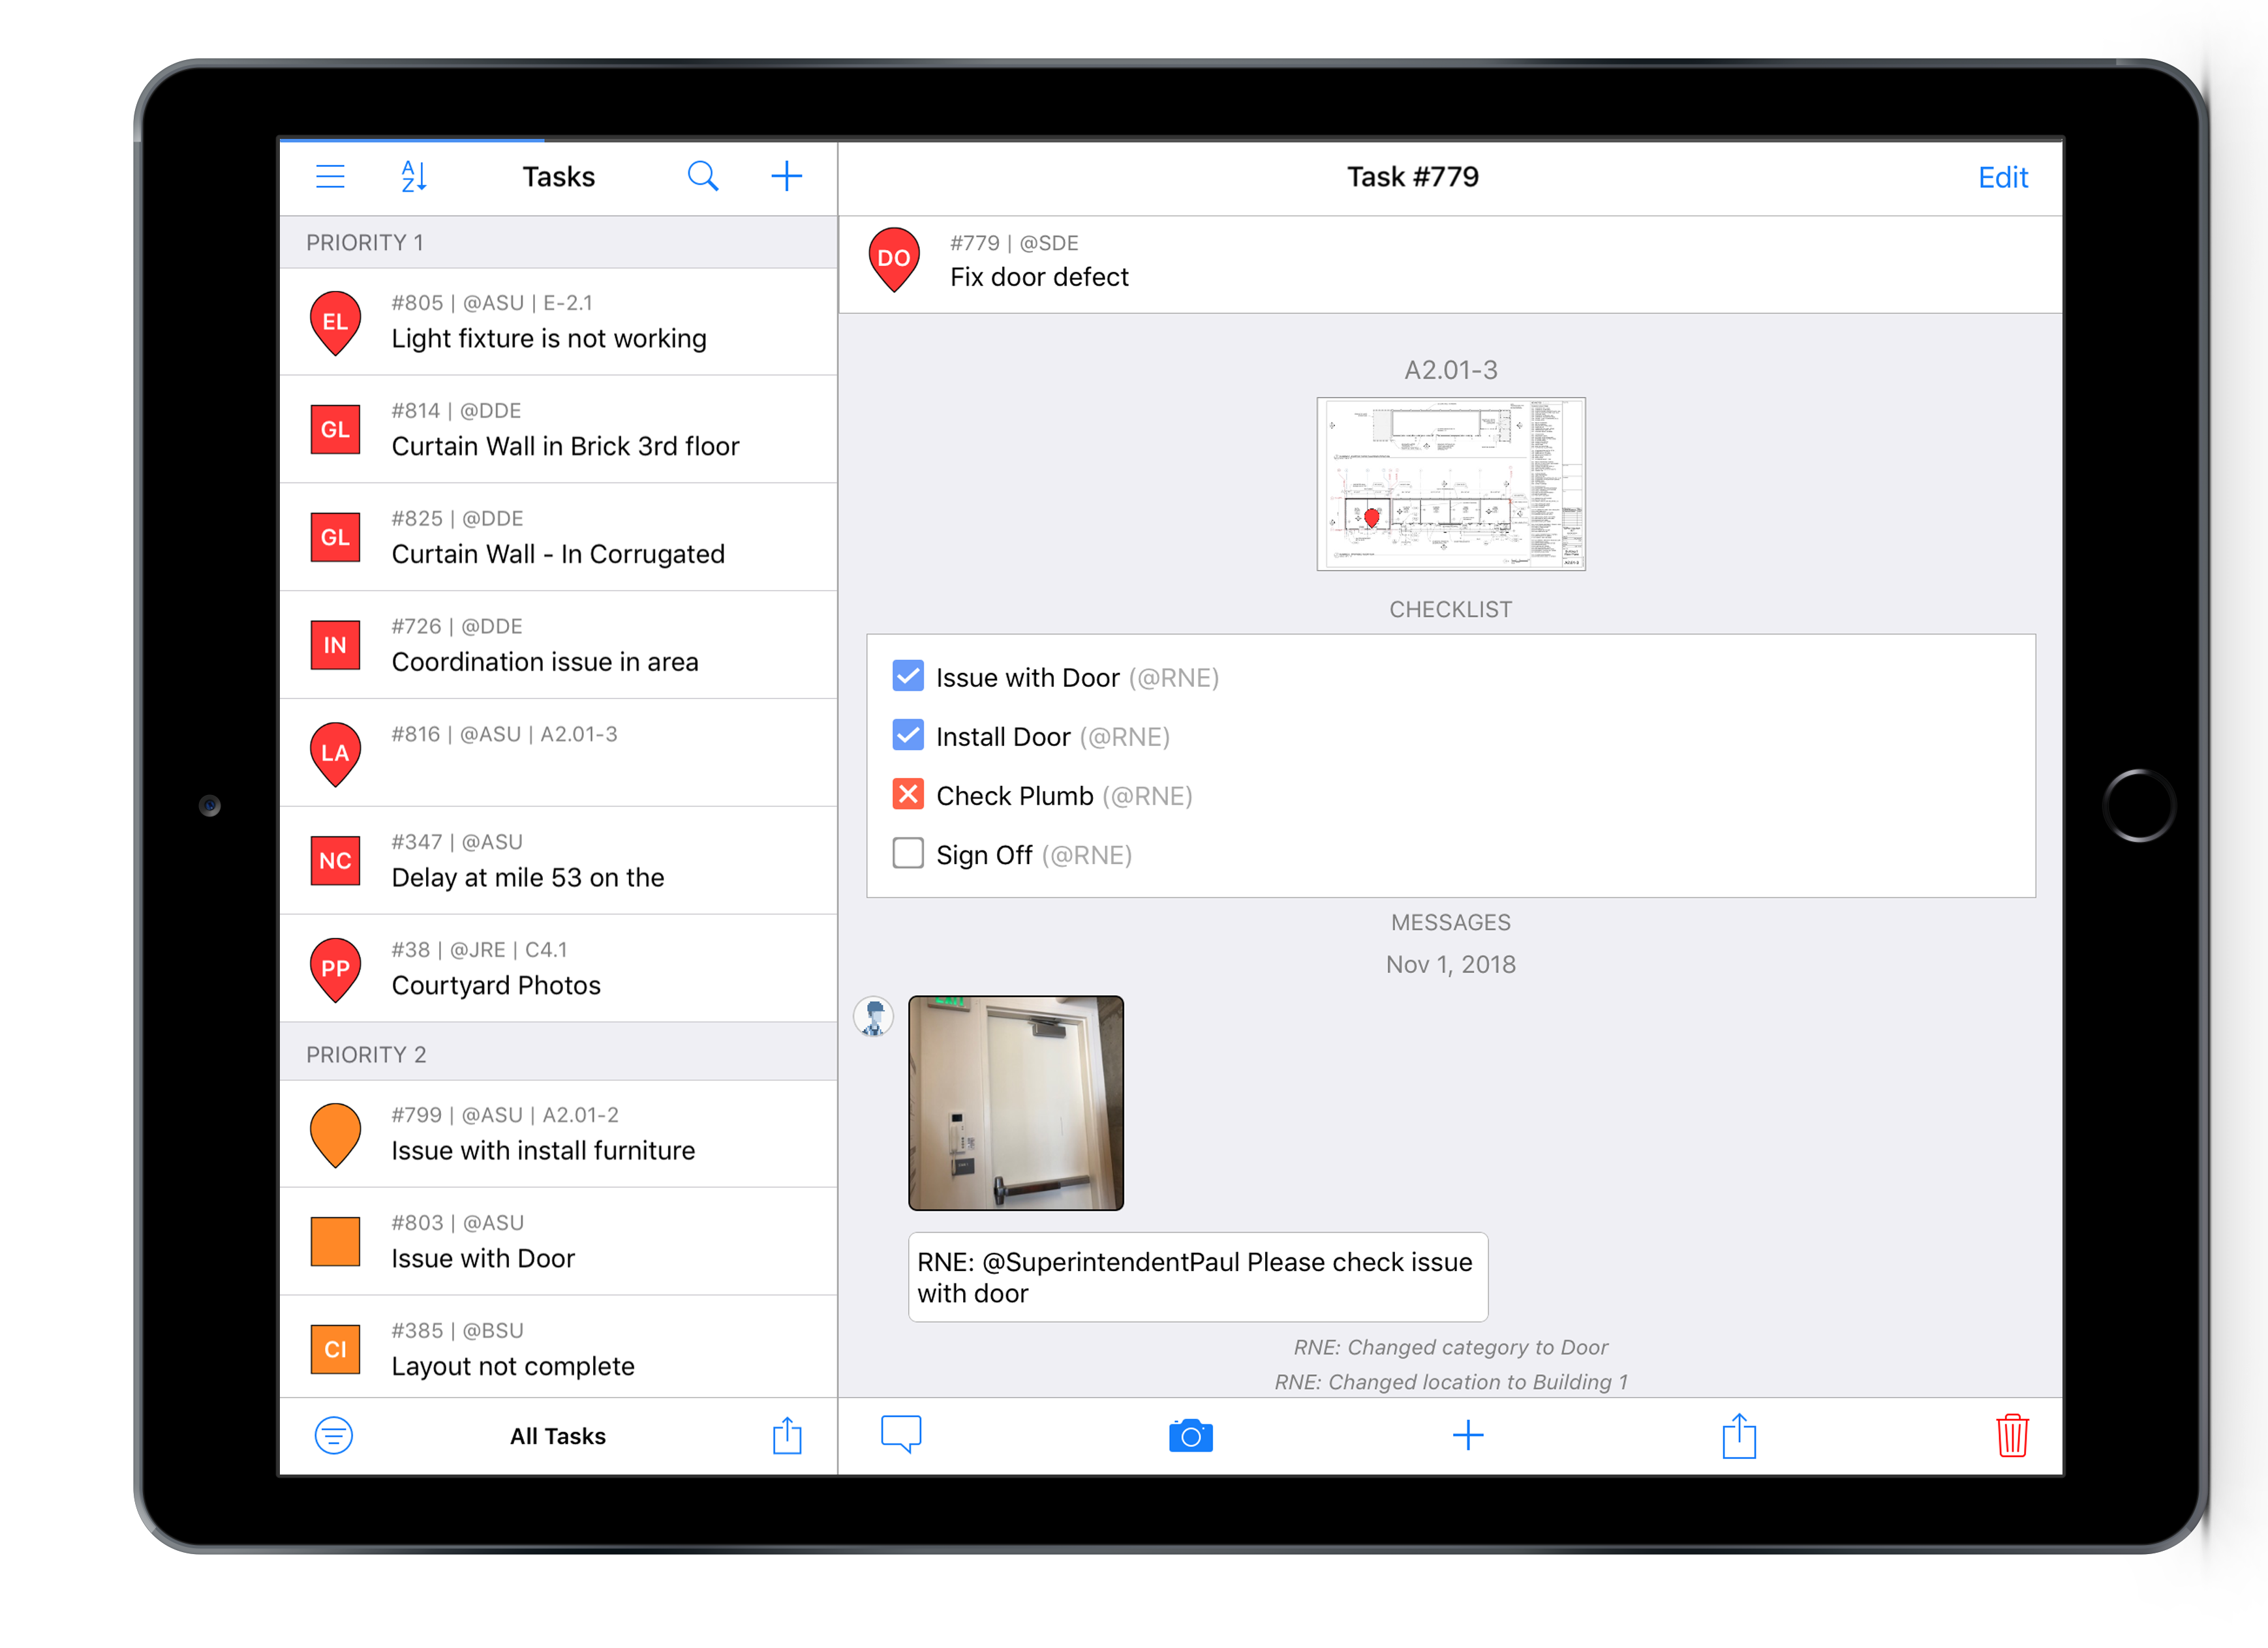Screen dimensions: 2268x1648
Task: Share Task #779 using bottom share icon
Action: [1739, 1436]
